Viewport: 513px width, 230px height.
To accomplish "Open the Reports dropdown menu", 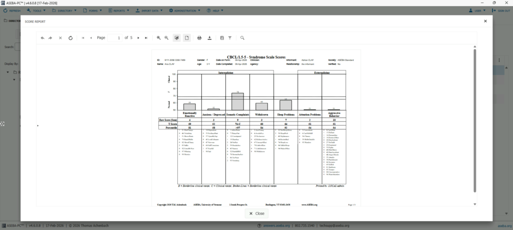I will click(x=119, y=10).
